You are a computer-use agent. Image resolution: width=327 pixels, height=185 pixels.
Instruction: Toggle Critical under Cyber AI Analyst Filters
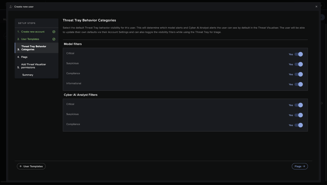[299, 105]
